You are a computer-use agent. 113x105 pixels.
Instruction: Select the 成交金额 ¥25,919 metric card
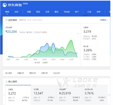(x=69, y=95)
